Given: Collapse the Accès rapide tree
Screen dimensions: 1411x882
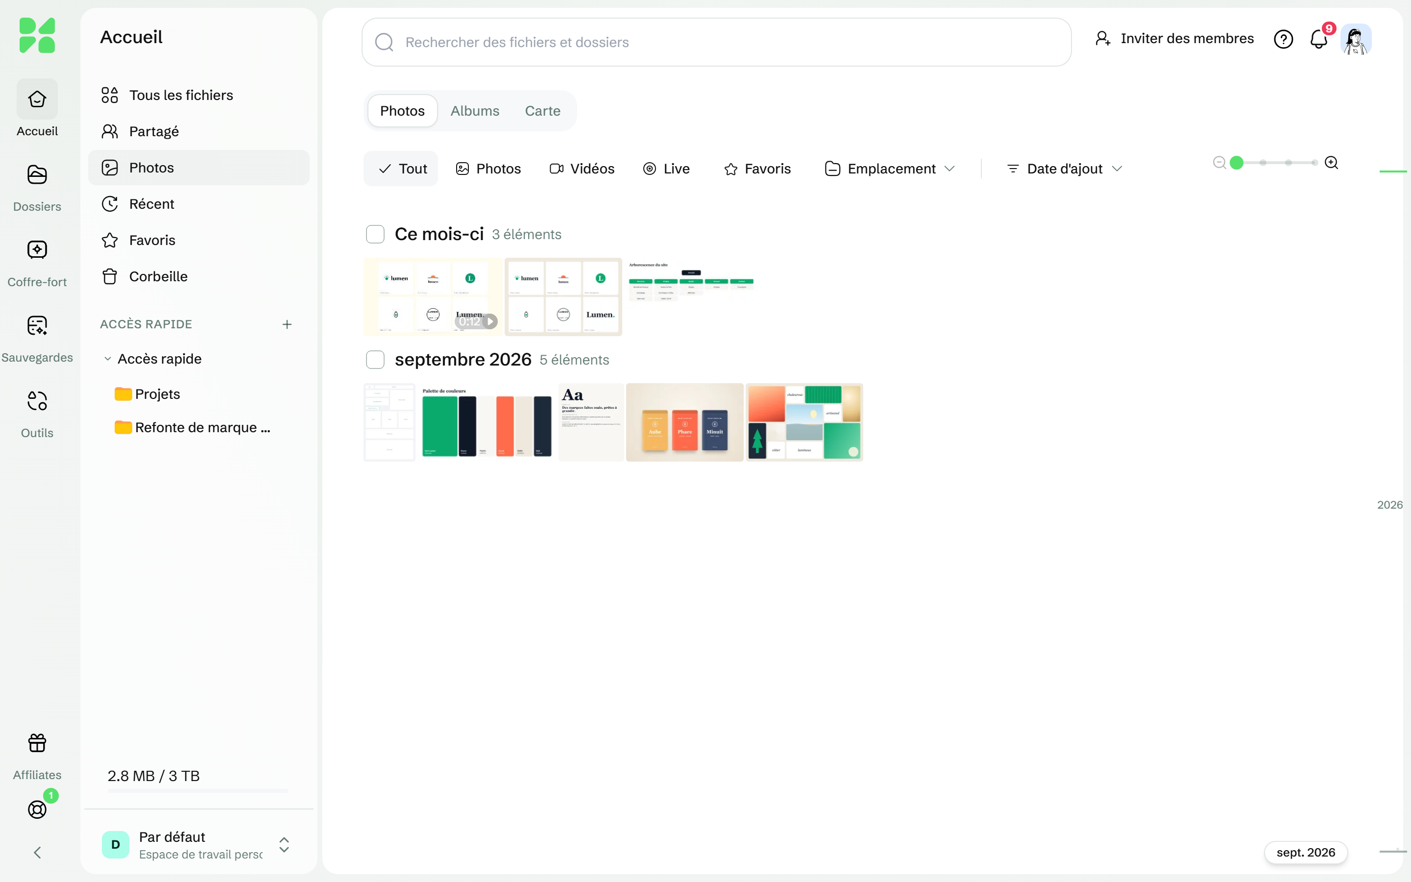Looking at the screenshot, I should (107, 359).
